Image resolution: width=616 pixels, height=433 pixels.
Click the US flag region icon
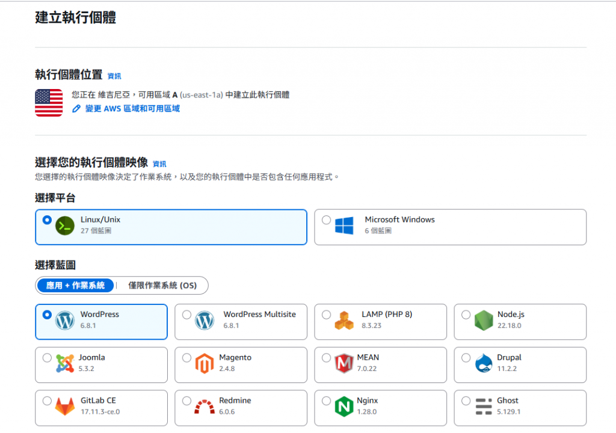[49, 103]
